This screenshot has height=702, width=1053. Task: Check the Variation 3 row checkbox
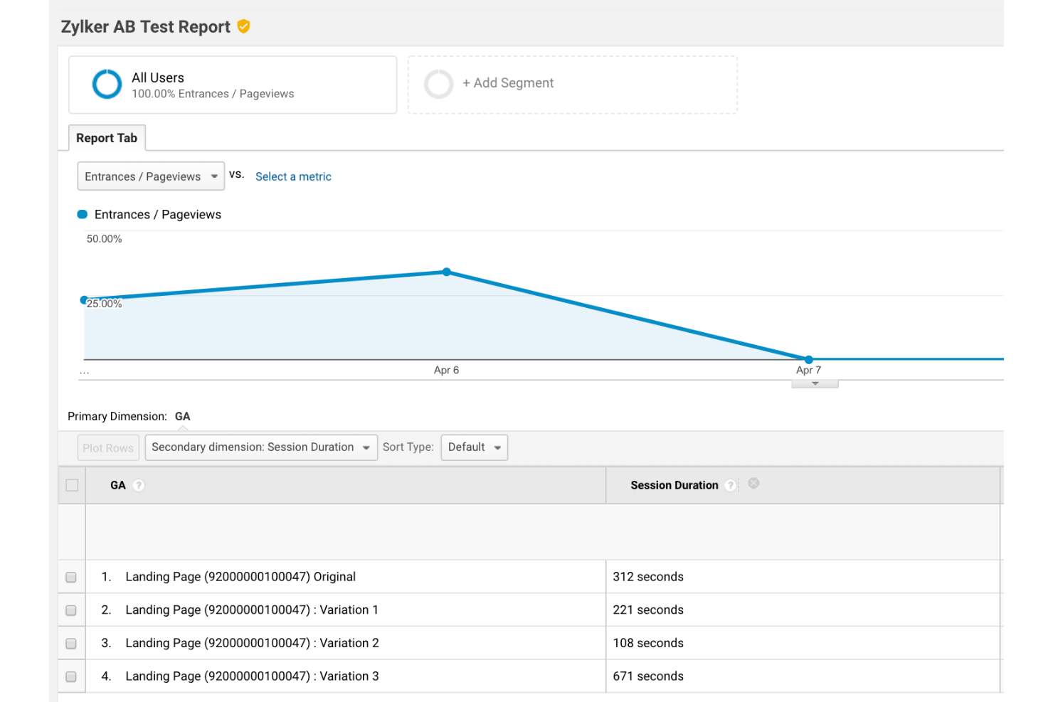coord(71,676)
